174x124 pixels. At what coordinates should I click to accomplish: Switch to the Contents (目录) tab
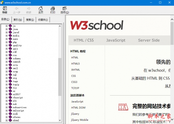click(x=5, y=19)
